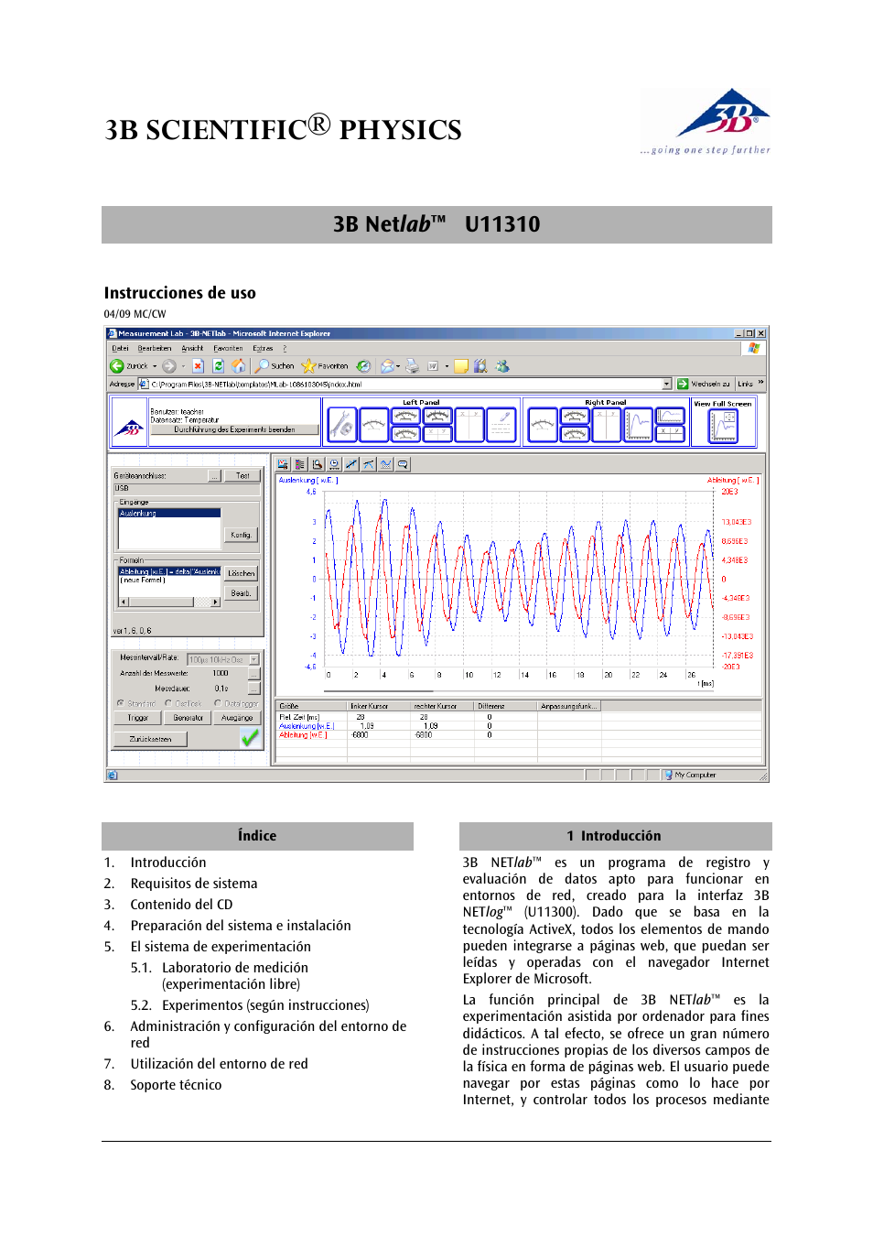This screenshot has height=1237, width=873.
Task: Click the Test button beside Geräteanschluss
Action: pos(242,476)
